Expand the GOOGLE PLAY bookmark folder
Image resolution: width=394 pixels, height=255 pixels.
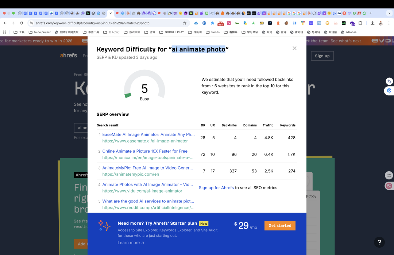click(x=171, y=32)
